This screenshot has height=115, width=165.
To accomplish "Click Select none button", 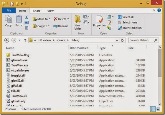I will point(127,22).
